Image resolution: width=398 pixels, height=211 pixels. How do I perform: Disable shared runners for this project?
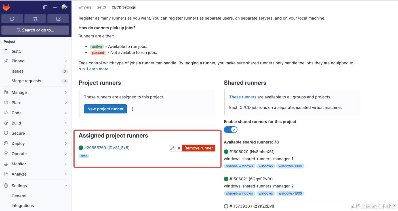click(x=230, y=130)
